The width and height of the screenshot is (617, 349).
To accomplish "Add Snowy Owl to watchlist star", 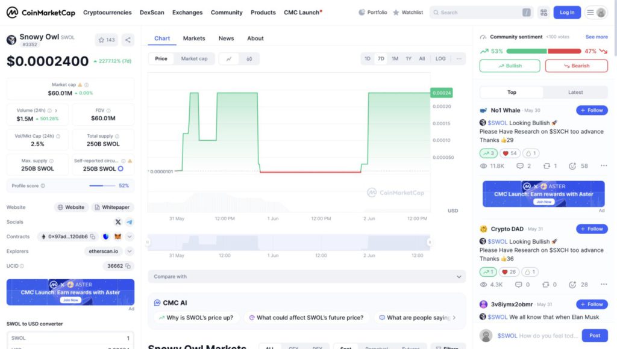I will (106, 40).
